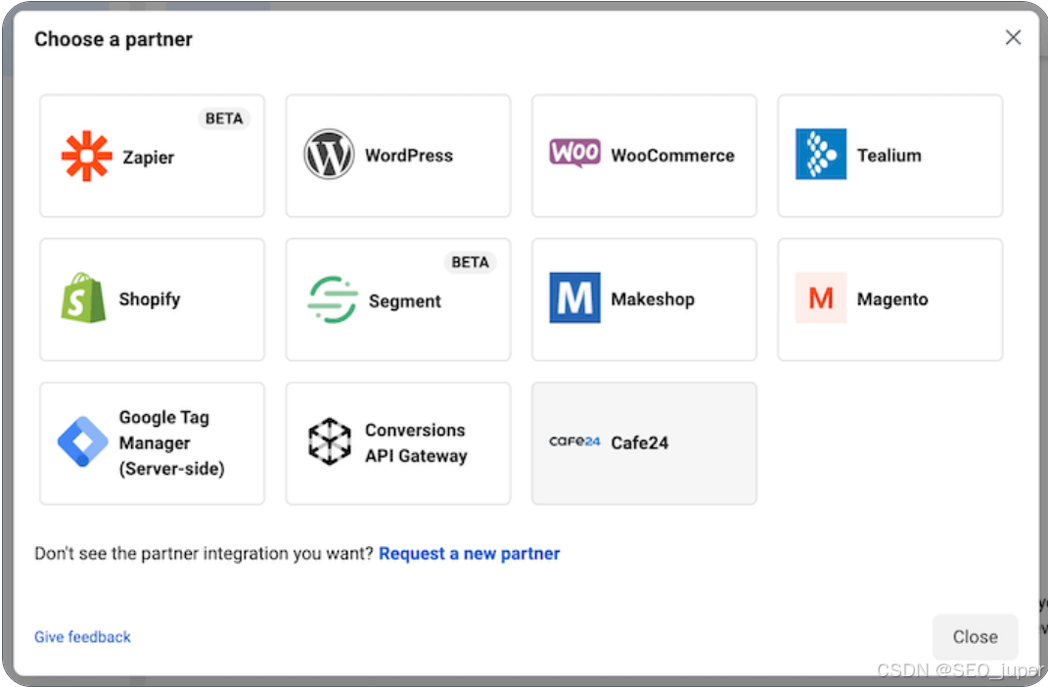Viewport: 1048px width, 687px height.
Task: Click the green Segment logo icon
Action: pyautogui.click(x=332, y=299)
